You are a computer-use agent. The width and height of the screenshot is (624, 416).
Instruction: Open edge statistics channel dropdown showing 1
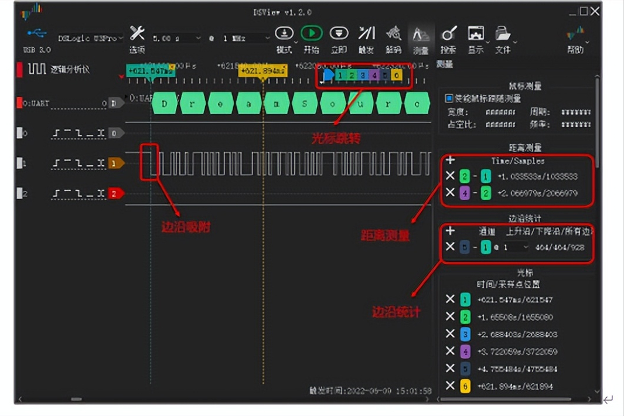click(x=516, y=247)
